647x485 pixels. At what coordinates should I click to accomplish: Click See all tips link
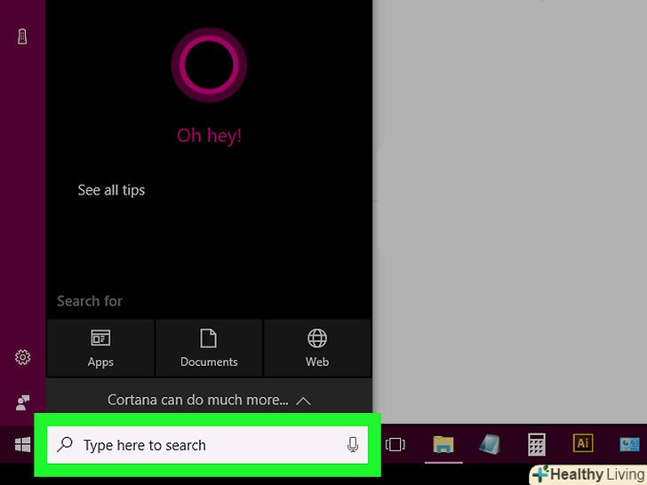[x=111, y=190]
